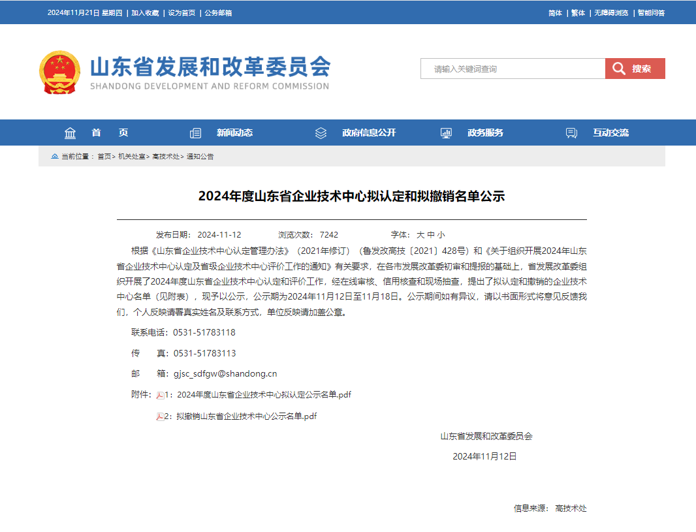
Task: Set font size to 大
Action: tap(420, 235)
